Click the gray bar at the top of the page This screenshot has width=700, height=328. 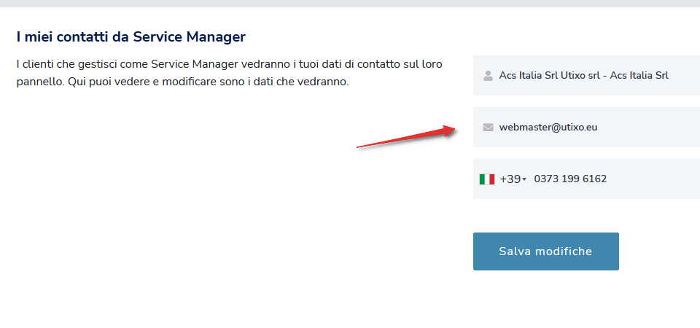click(350, 4)
